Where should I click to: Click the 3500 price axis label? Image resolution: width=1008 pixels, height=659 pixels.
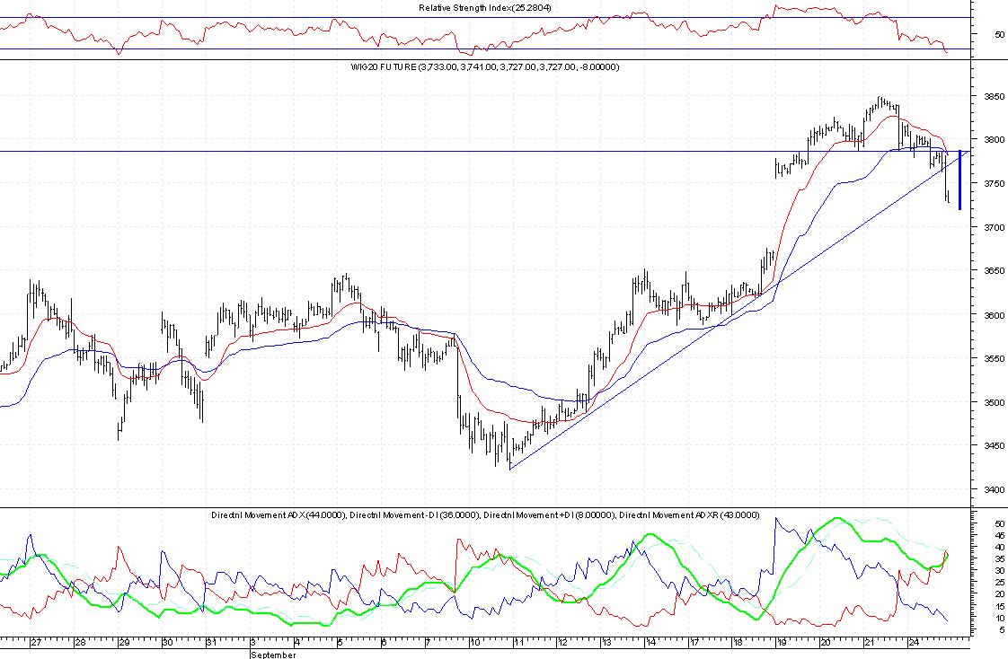pos(995,403)
